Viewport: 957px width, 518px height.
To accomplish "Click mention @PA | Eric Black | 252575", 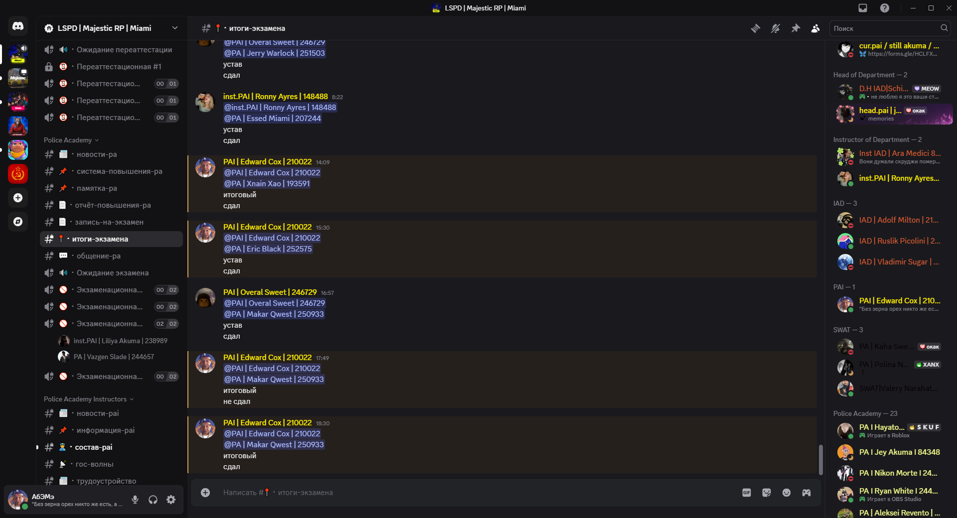I will 268,249.
